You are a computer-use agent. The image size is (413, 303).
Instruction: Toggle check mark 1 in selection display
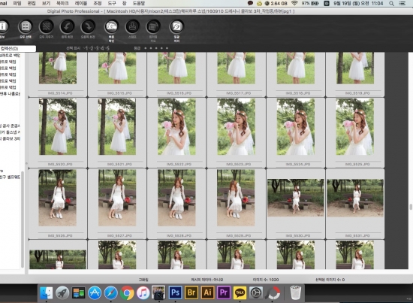(x=86, y=48)
